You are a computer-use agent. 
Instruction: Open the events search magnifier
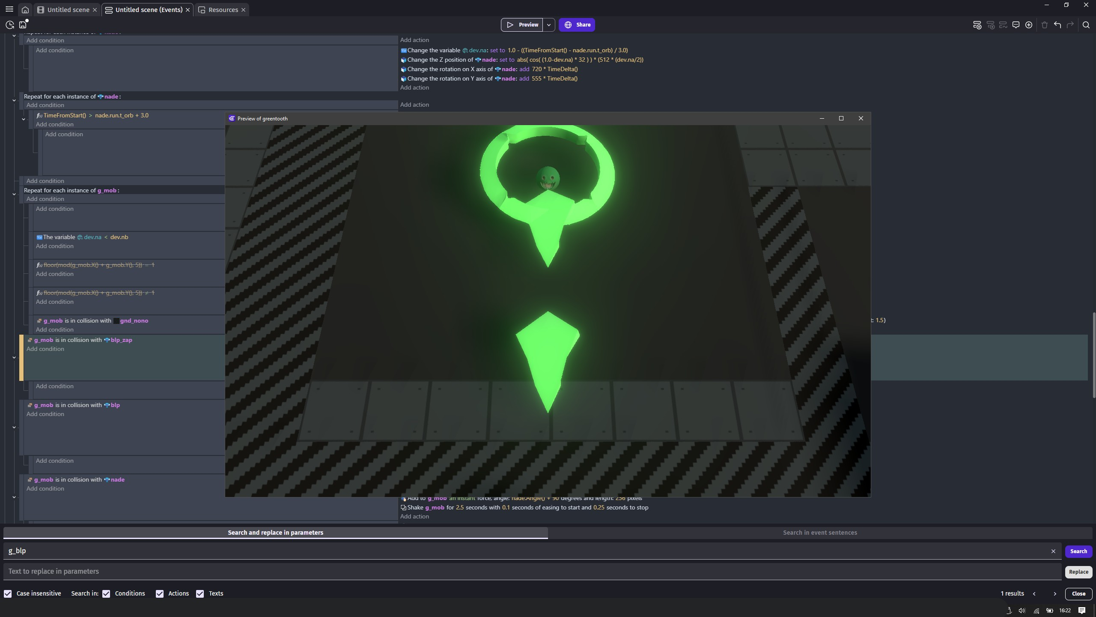(1086, 25)
